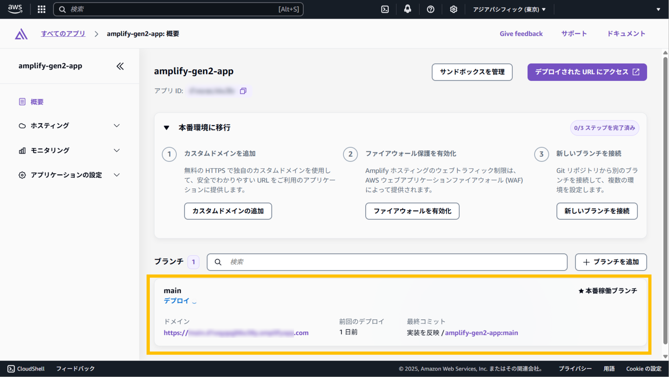Open the AWS console home logo
Screen dimensions: 669x377
click(15, 9)
